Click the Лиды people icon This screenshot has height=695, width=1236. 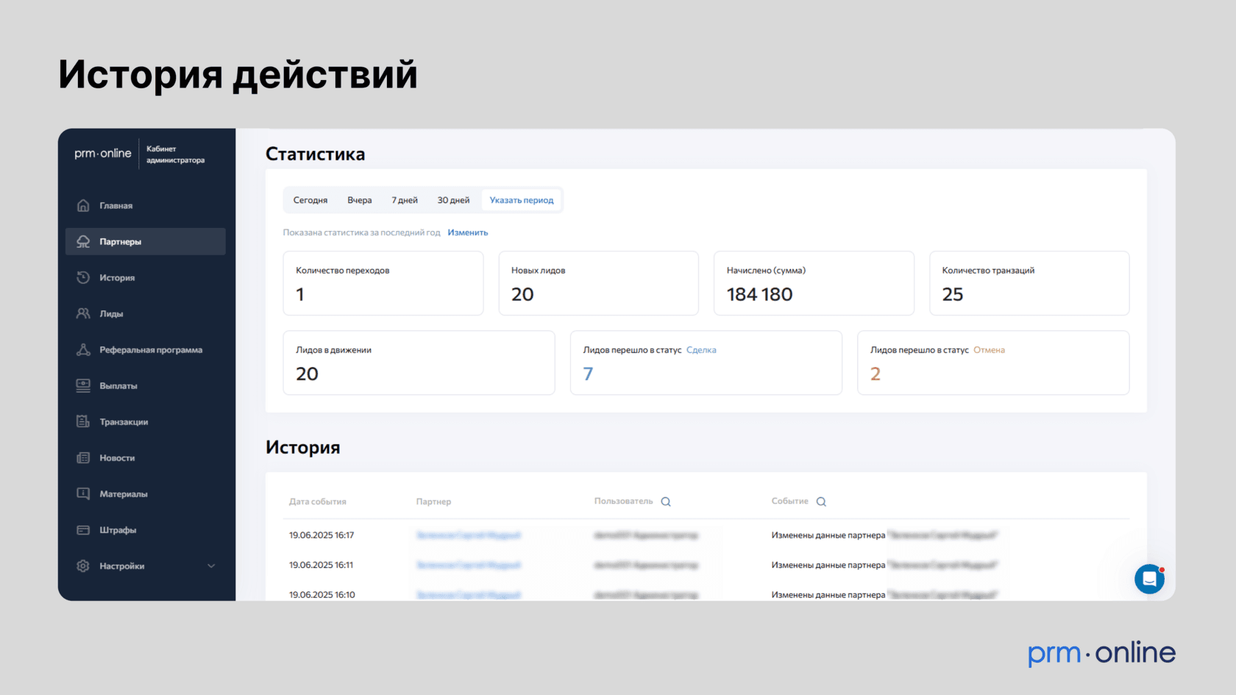pos(83,313)
